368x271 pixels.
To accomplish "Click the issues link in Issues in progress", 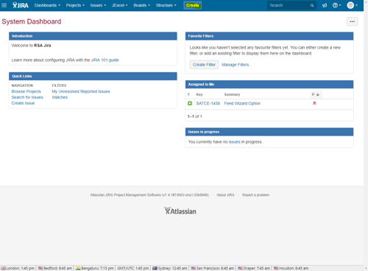I will tap(234, 142).
